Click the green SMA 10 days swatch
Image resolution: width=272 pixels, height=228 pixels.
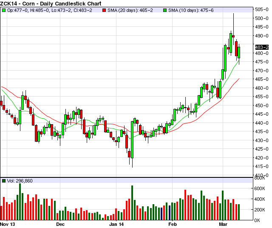pyautogui.click(x=165, y=10)
